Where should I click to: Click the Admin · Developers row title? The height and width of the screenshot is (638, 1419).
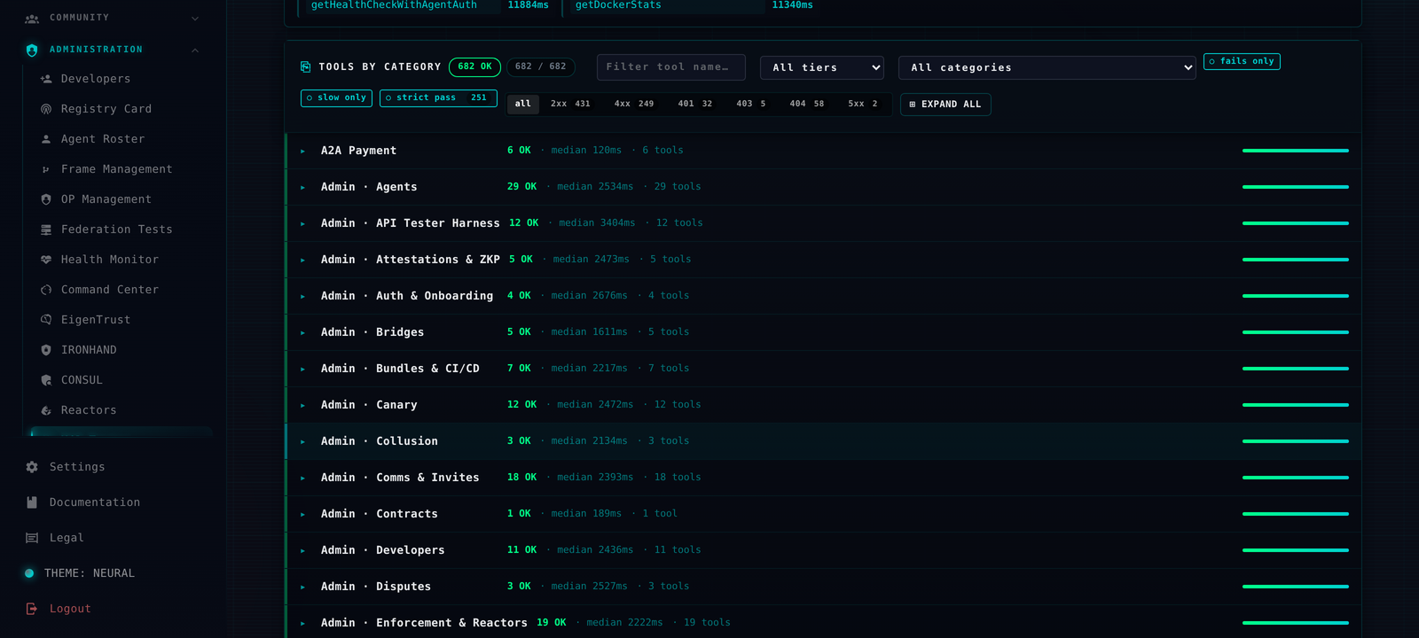tap(383, 550)
